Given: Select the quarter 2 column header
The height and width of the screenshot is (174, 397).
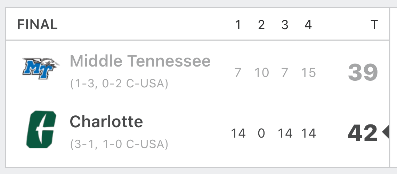Looking at the screenshot, I should [261, 25].
